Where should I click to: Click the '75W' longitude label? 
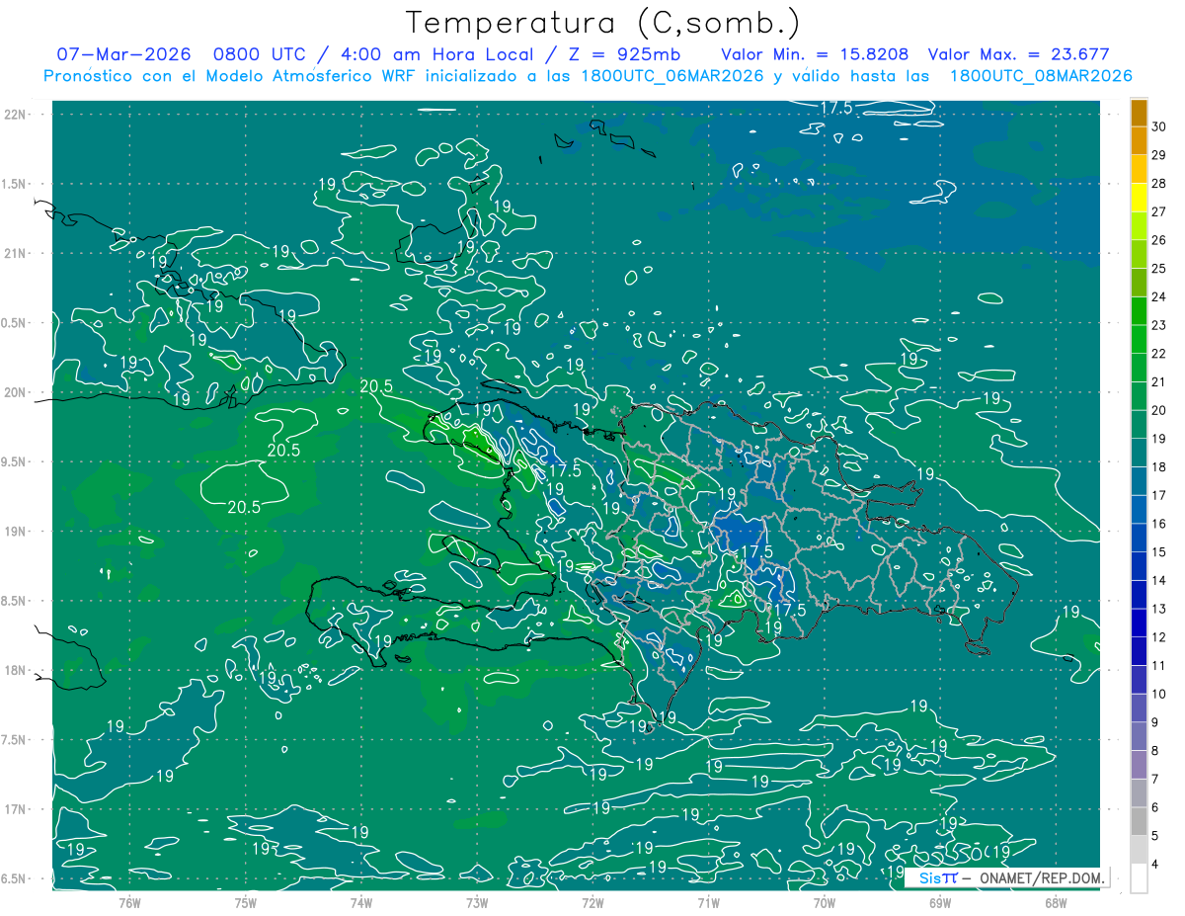tap(245, 903)
